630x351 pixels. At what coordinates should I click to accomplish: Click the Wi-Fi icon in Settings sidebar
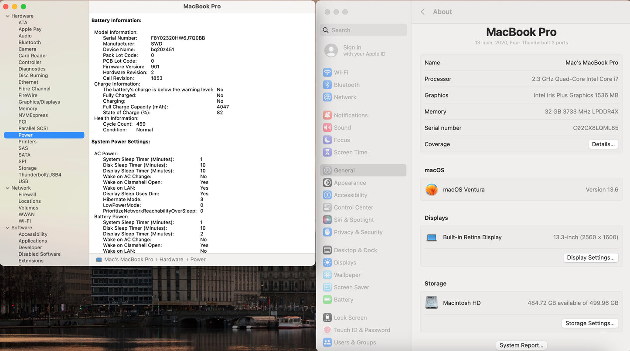click(327, 73)
